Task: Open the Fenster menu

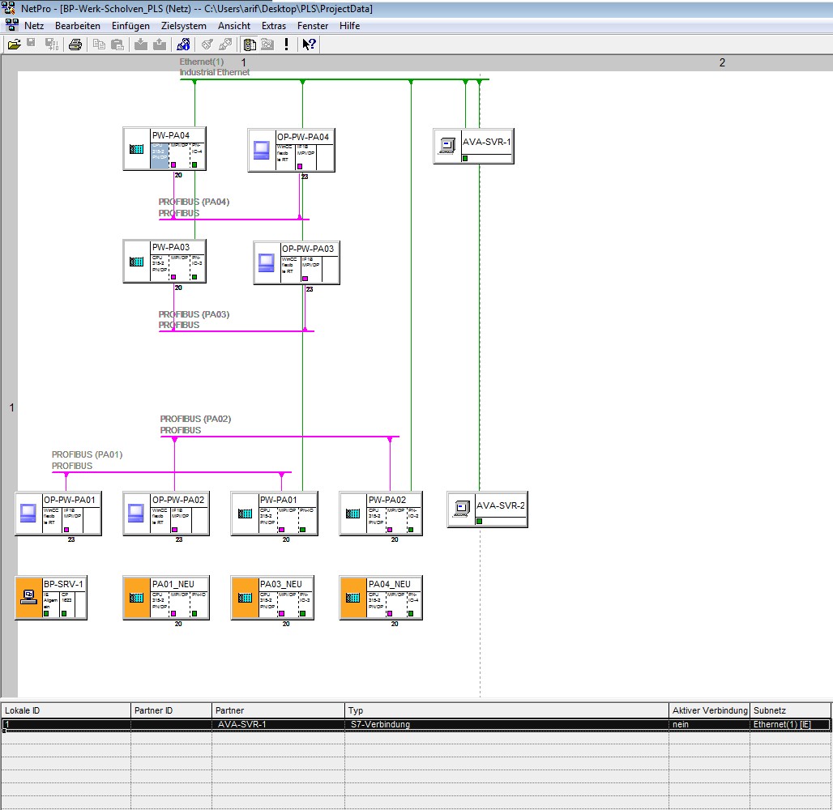Action: click(313, 25)
